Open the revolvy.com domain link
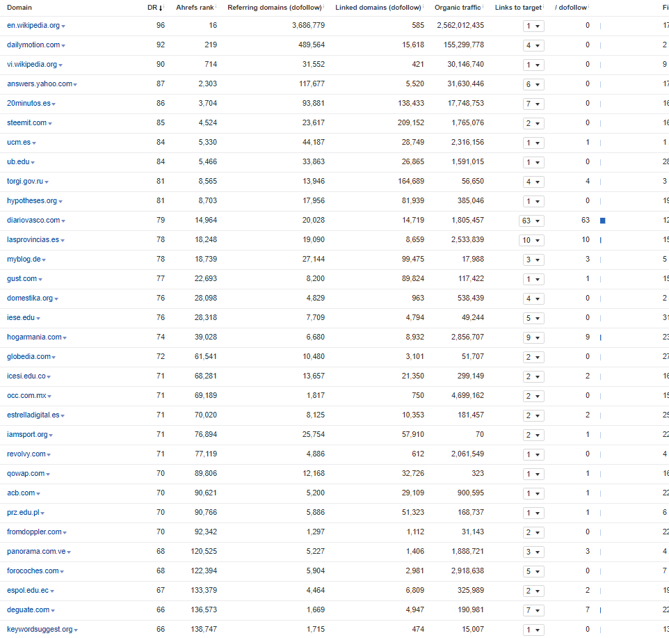Viewport: 669px width, 638px height. pos(26,454)
